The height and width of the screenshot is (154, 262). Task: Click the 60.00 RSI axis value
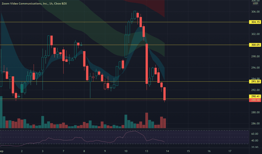tap(255, 134)
